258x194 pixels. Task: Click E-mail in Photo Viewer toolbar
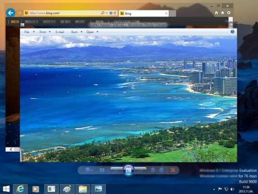click(60, 32)
